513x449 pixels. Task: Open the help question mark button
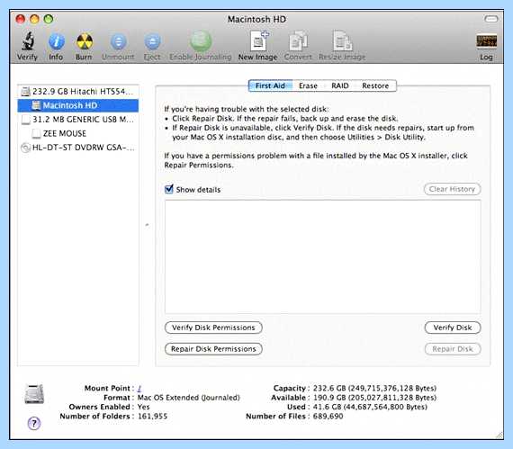point(34,423)
